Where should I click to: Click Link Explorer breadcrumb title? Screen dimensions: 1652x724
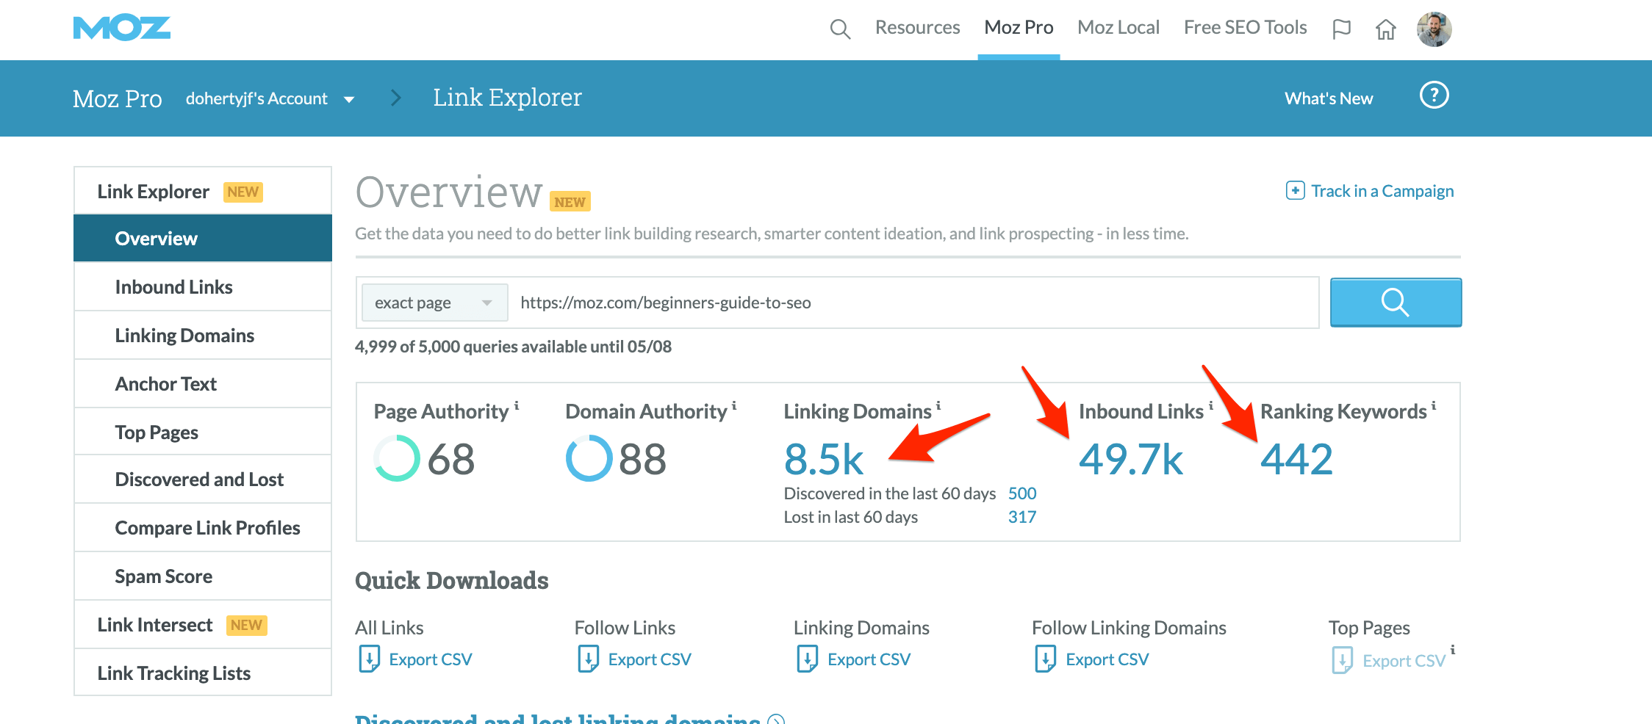pyautogui.click(x=507, y=98)
